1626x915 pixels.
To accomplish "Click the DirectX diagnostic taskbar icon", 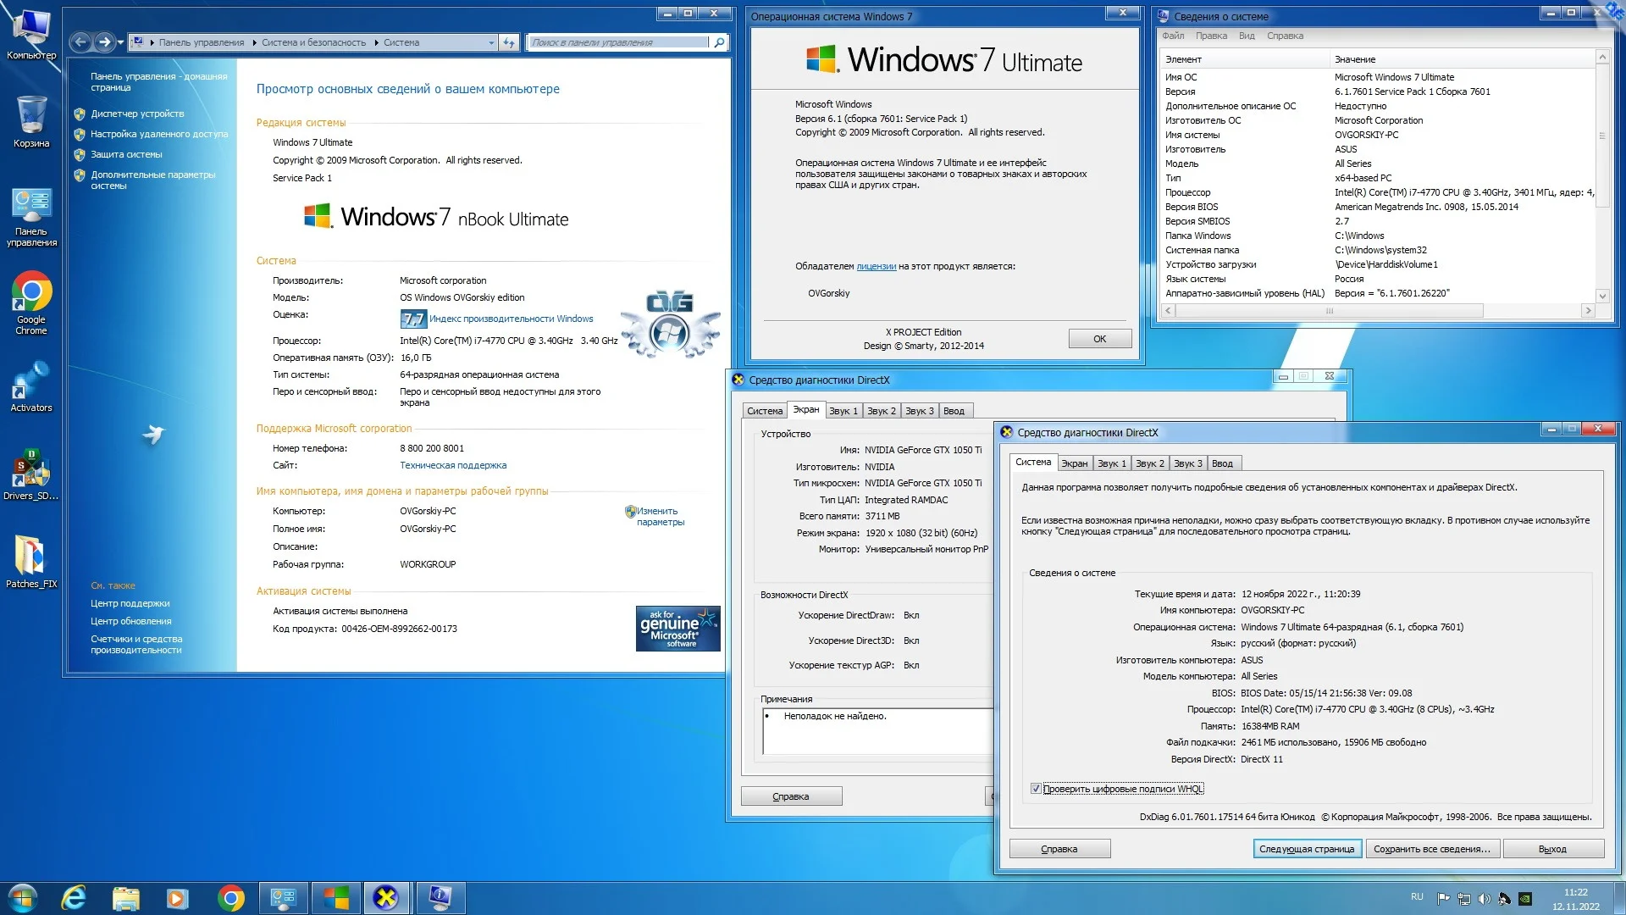I will pos(386,897).
